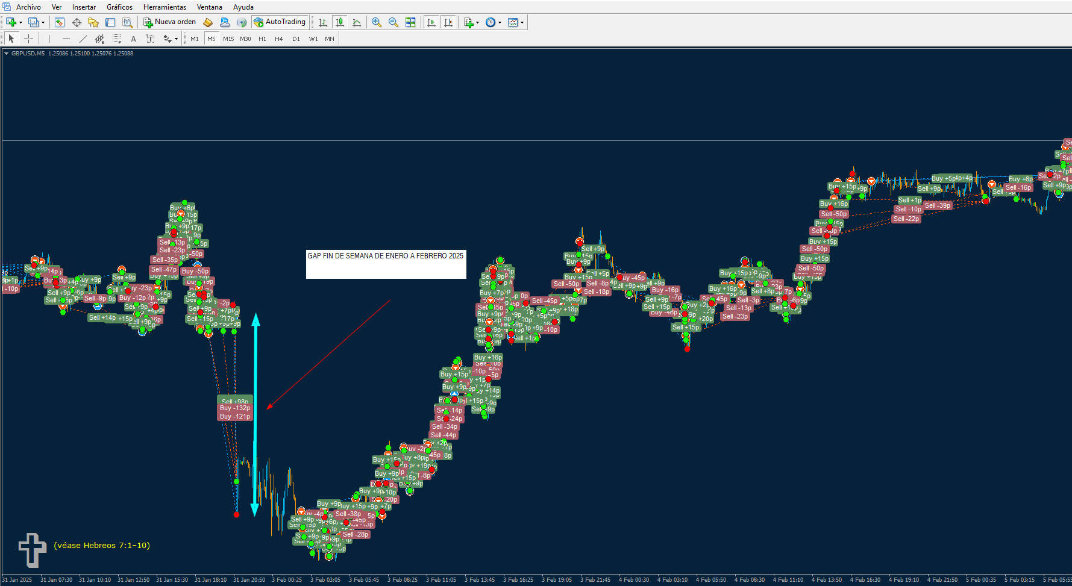Viewport: 1072px width, 586px height.
Task: Pick the Fibonacci retracement tool
Action: click(117, 39)
